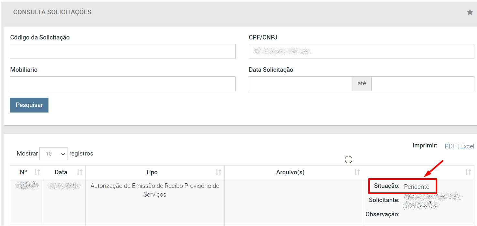Focus the Código da Solicitação field

pyautogui.click(x=123, y=51)
